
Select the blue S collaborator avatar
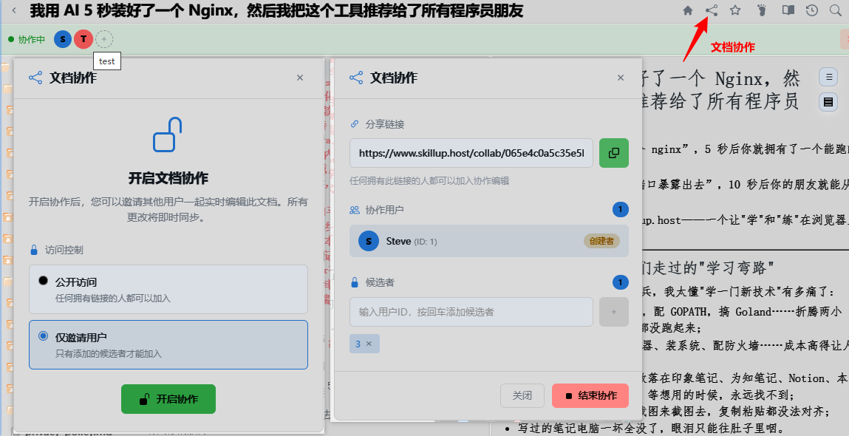pos(63,39)
